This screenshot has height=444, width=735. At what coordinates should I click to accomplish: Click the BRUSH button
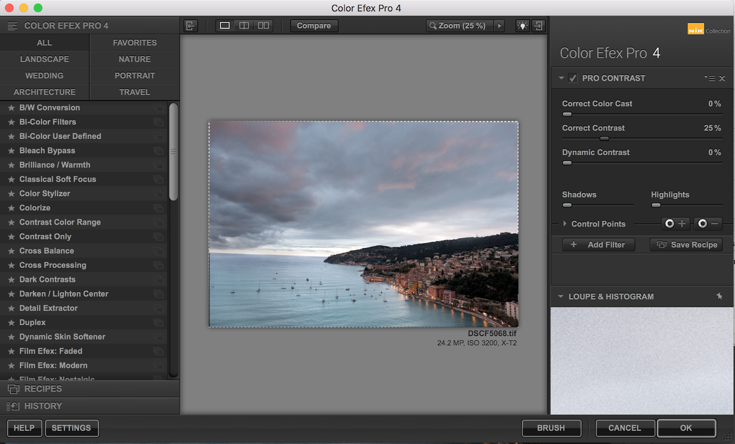click(x=551, y=428)
